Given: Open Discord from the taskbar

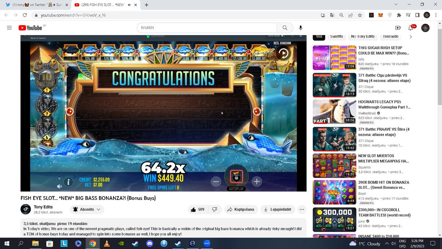Looking at the screenshot, I should (150, 243).
